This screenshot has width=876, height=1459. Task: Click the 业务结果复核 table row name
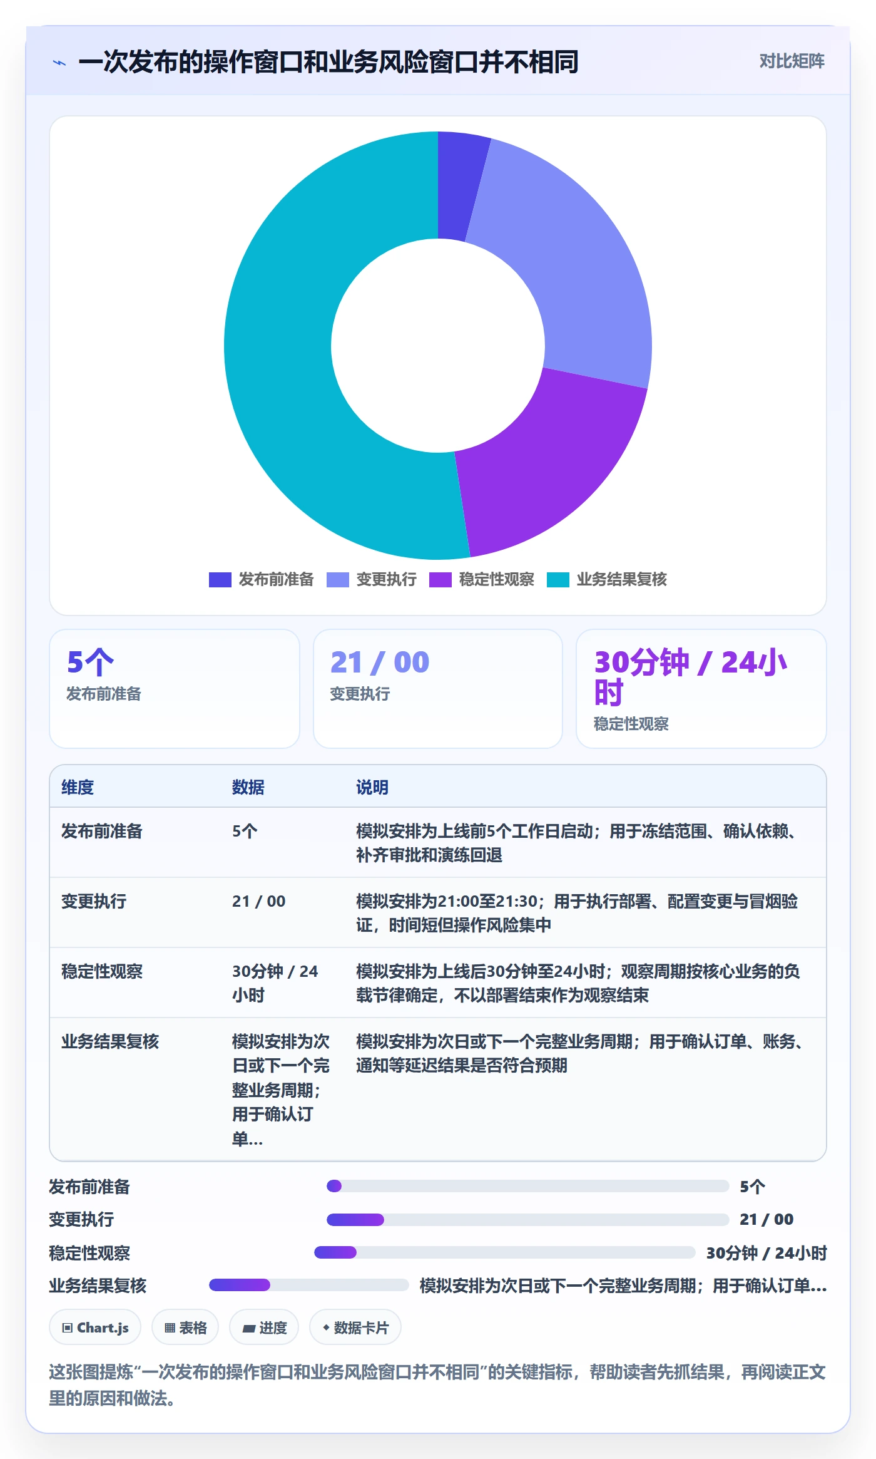coord(110,1041)
